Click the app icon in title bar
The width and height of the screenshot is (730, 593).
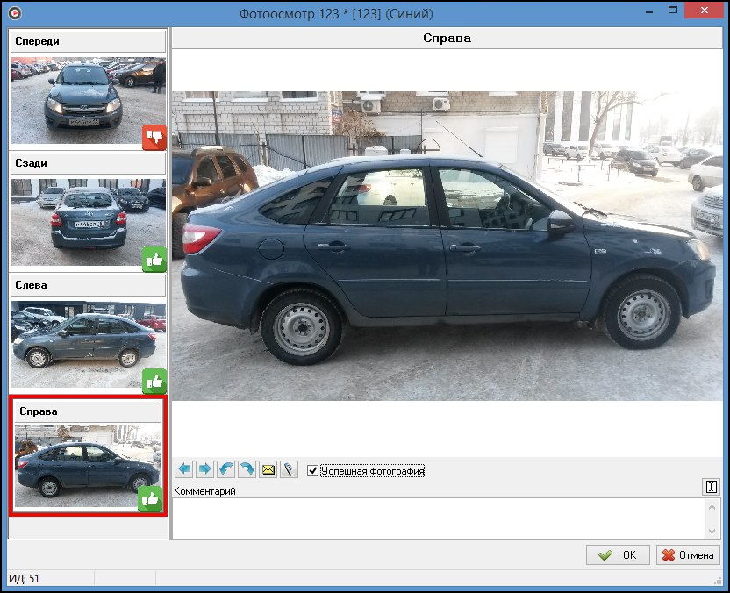(x=15, y=14)
